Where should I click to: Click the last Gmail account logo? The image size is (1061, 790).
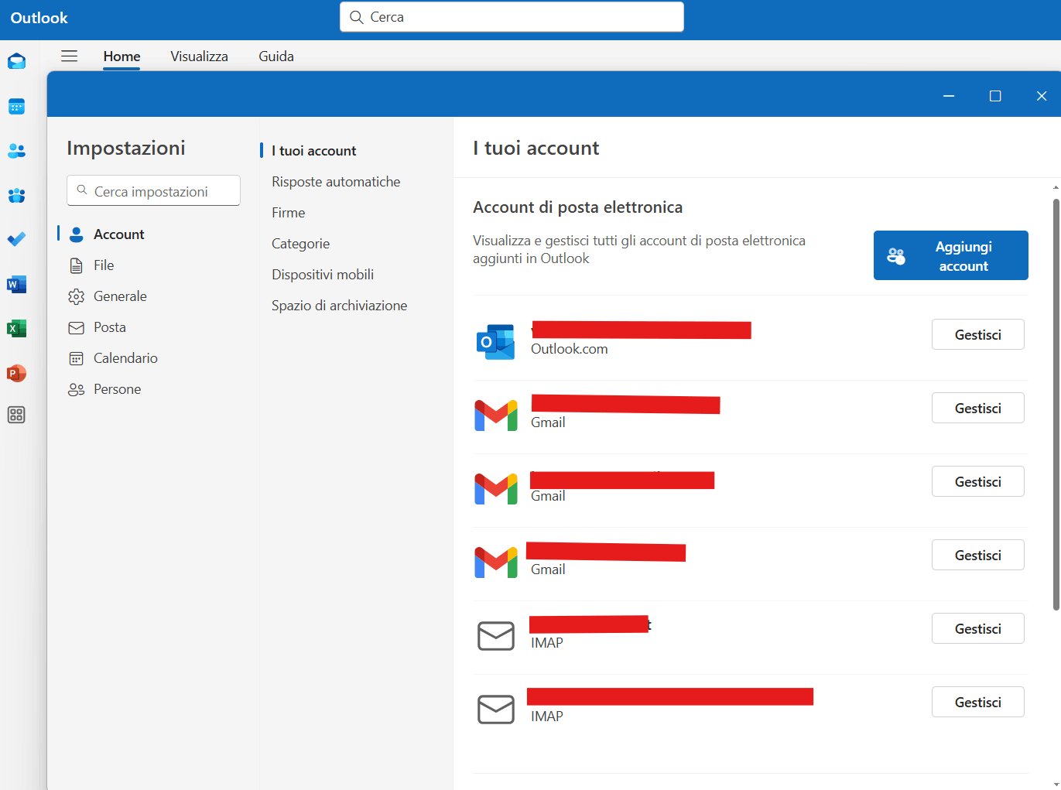pos(496,563)
